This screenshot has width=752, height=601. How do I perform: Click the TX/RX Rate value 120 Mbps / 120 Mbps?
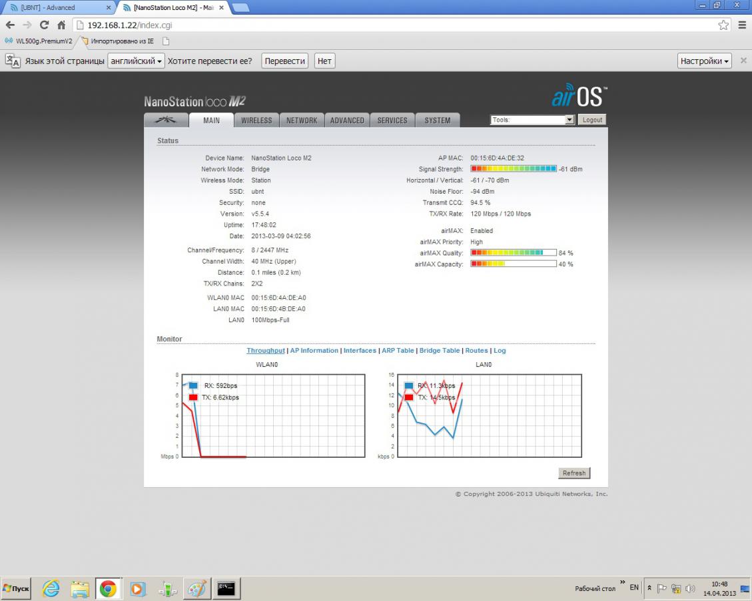point(501,214)
